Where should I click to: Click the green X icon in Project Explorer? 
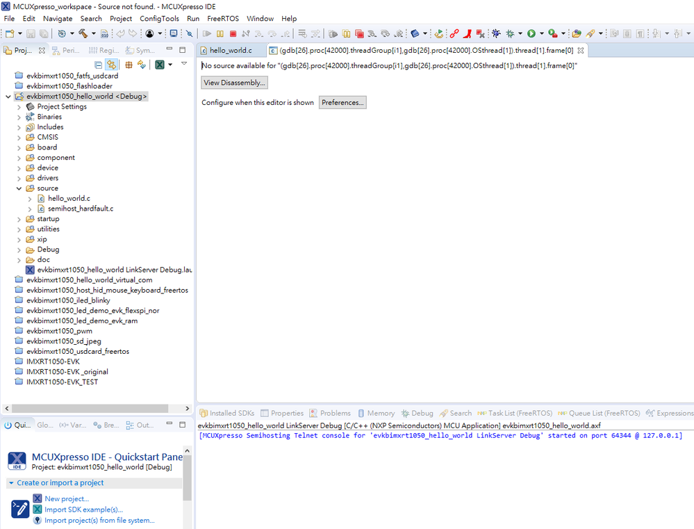tap(160, 65)
